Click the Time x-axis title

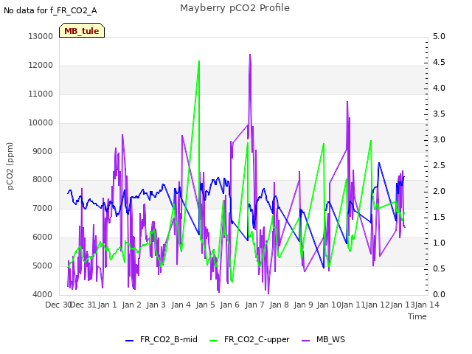[x=417, y=316]
